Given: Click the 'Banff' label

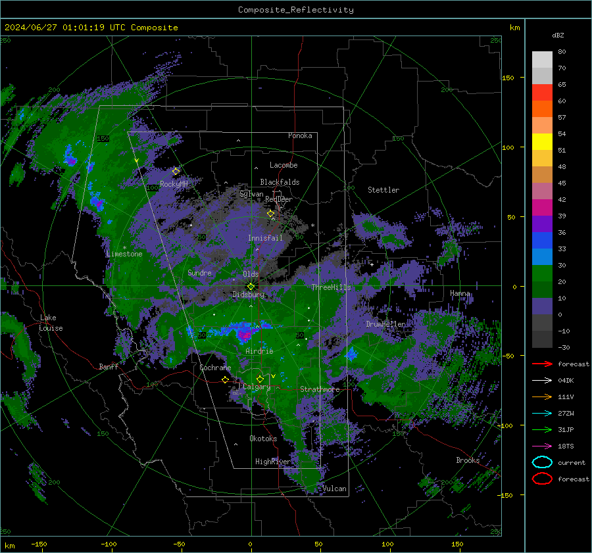Looking at the screenshot, I should [109, 367].
